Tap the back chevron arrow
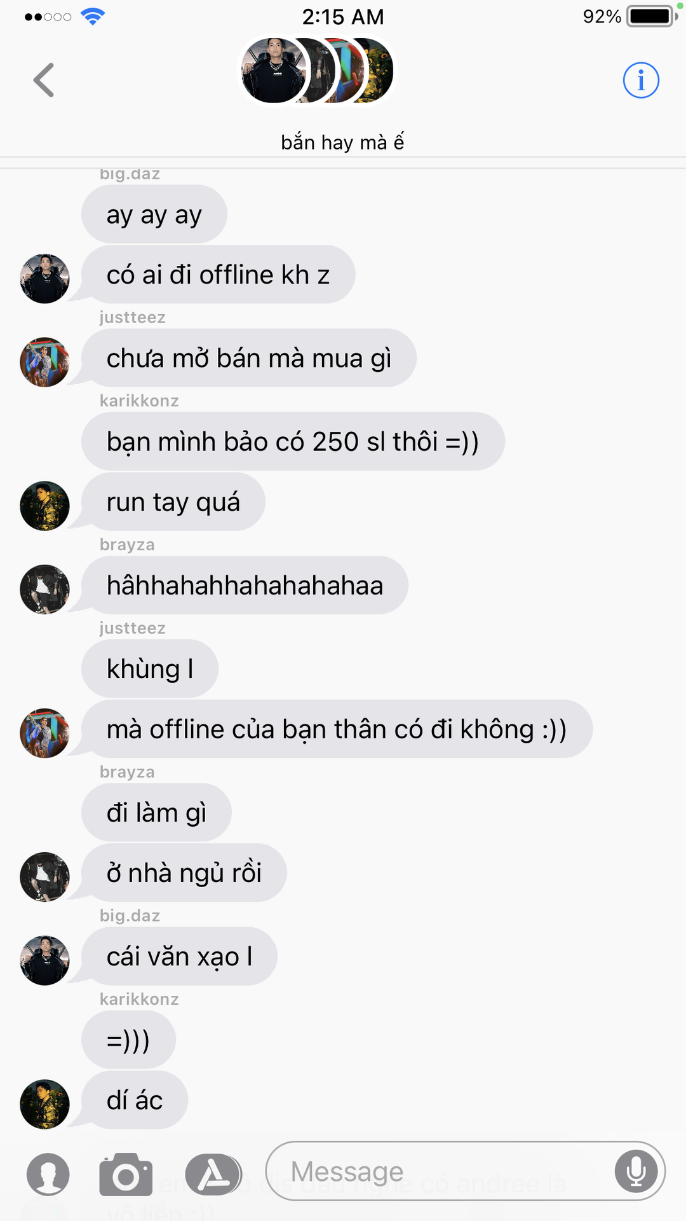Viewport: 686px width, 1221px height. [44, 80]
